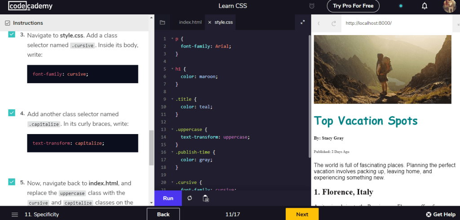Open the notifications bell
Viewport: 460px width, 220px height.
coord(424,6)
